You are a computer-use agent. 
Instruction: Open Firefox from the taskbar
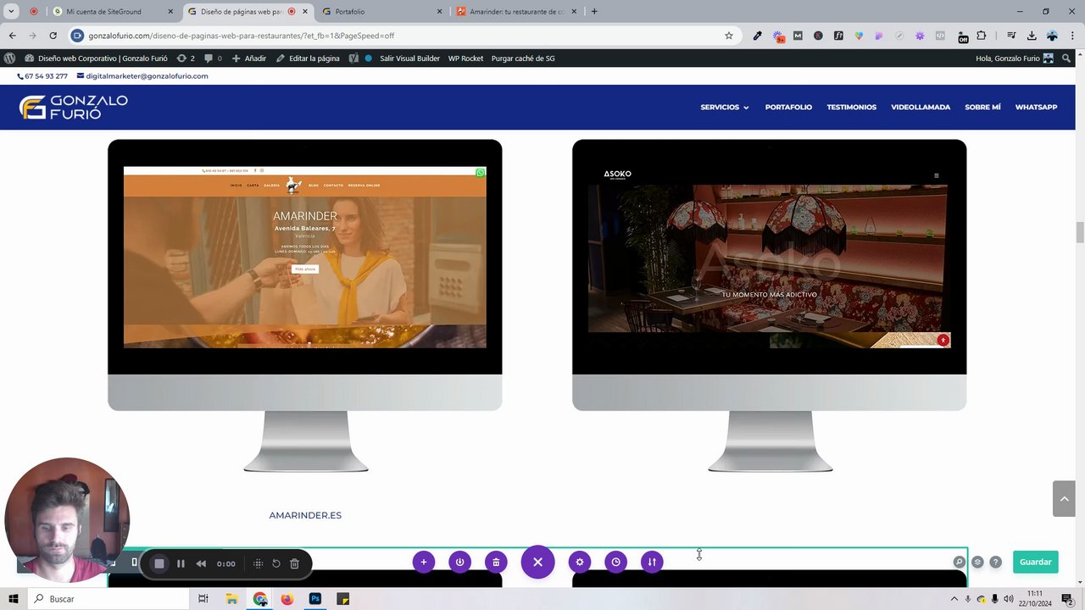(x=287, y=599)
